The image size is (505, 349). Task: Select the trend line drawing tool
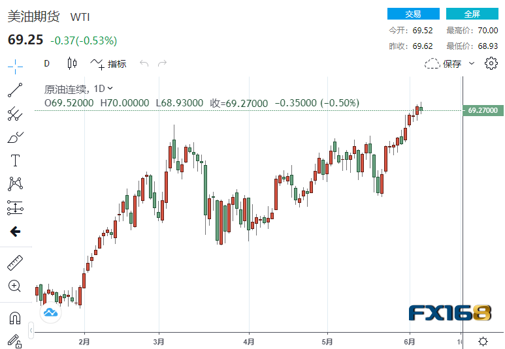click(14, 89)
